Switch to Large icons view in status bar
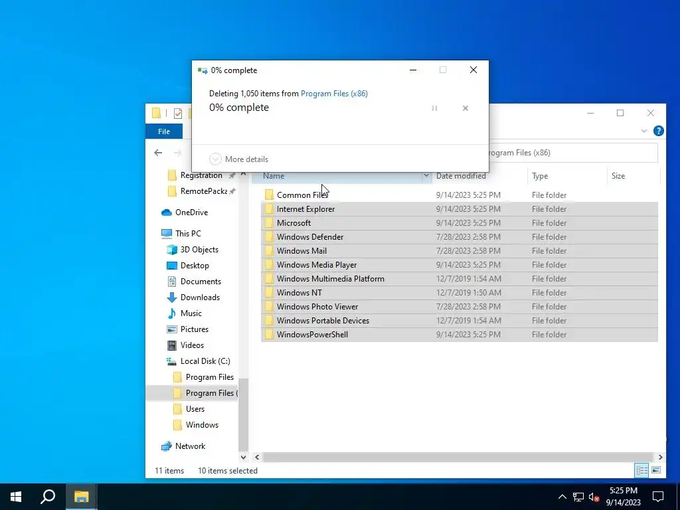680x510 pixels. (656, 471)
